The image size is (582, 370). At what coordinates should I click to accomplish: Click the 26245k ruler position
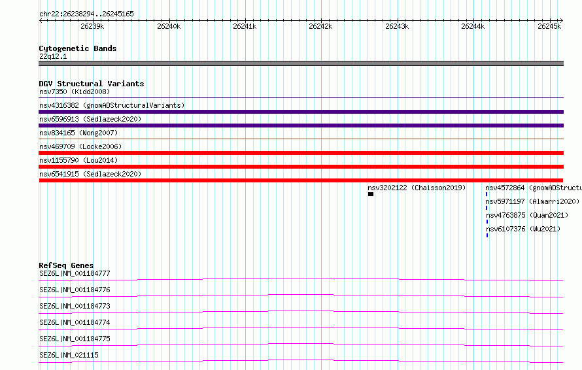pyautogui.click(x=549, y=26)
